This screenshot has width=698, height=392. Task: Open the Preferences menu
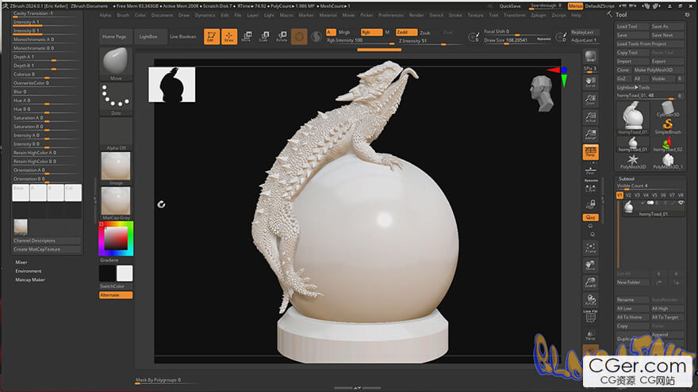point(391,15)
